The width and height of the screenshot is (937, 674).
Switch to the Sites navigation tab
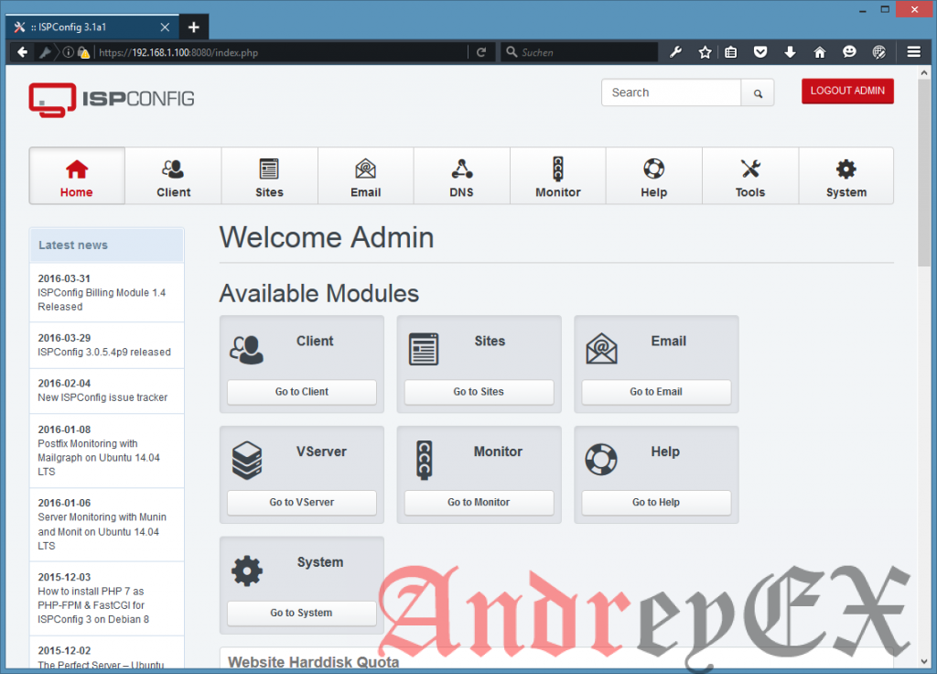pyautogui.click(x=270, y=177)
